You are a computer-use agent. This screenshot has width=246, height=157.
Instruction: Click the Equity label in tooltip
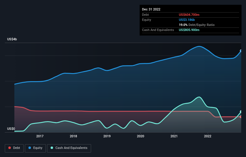(x=147, y=20)
